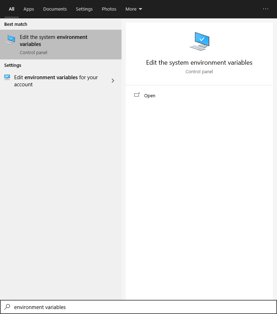Open the three-dots options menu at the top right
The height and width of the screenshot is (314, 277).
coord(266,9)
